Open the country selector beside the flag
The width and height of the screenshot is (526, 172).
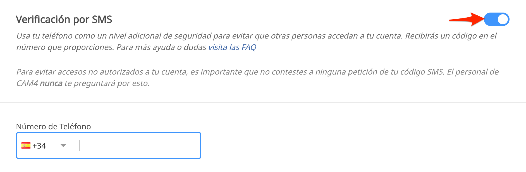coord(44,145)
